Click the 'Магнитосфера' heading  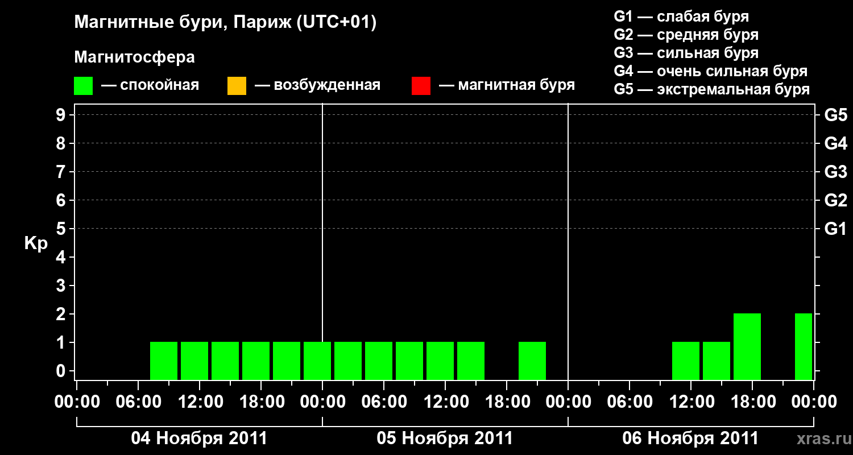(x=134, y=57)
